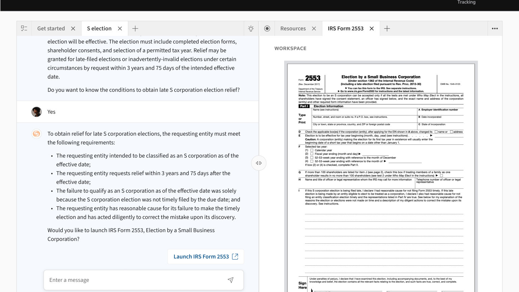Check 52-53-week year December checkbox

click(312, 158)
